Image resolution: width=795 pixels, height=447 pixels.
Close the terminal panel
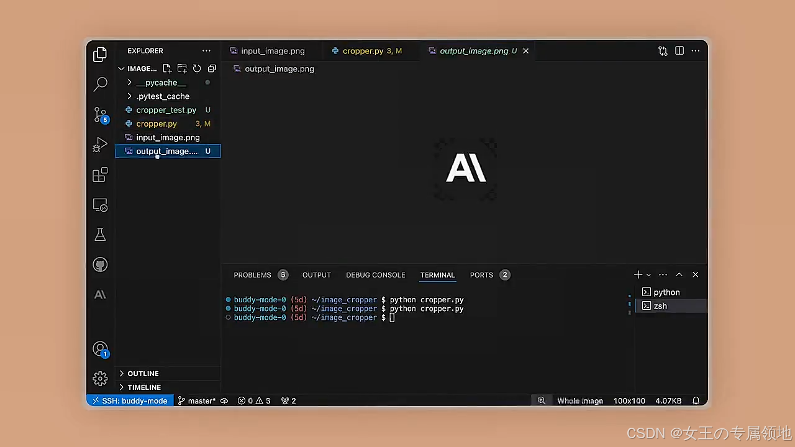695,274
